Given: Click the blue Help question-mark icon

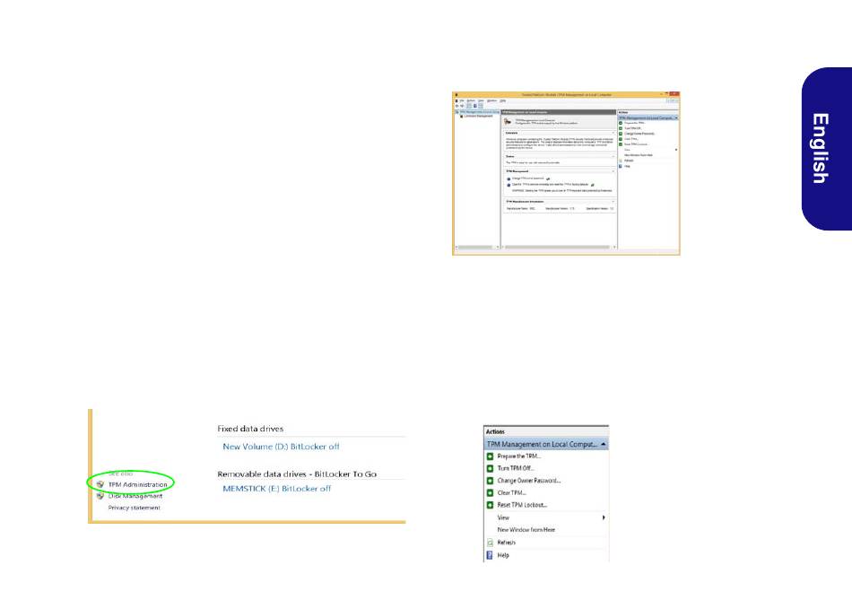Looking at the screenshot, I should click(490, 555).
